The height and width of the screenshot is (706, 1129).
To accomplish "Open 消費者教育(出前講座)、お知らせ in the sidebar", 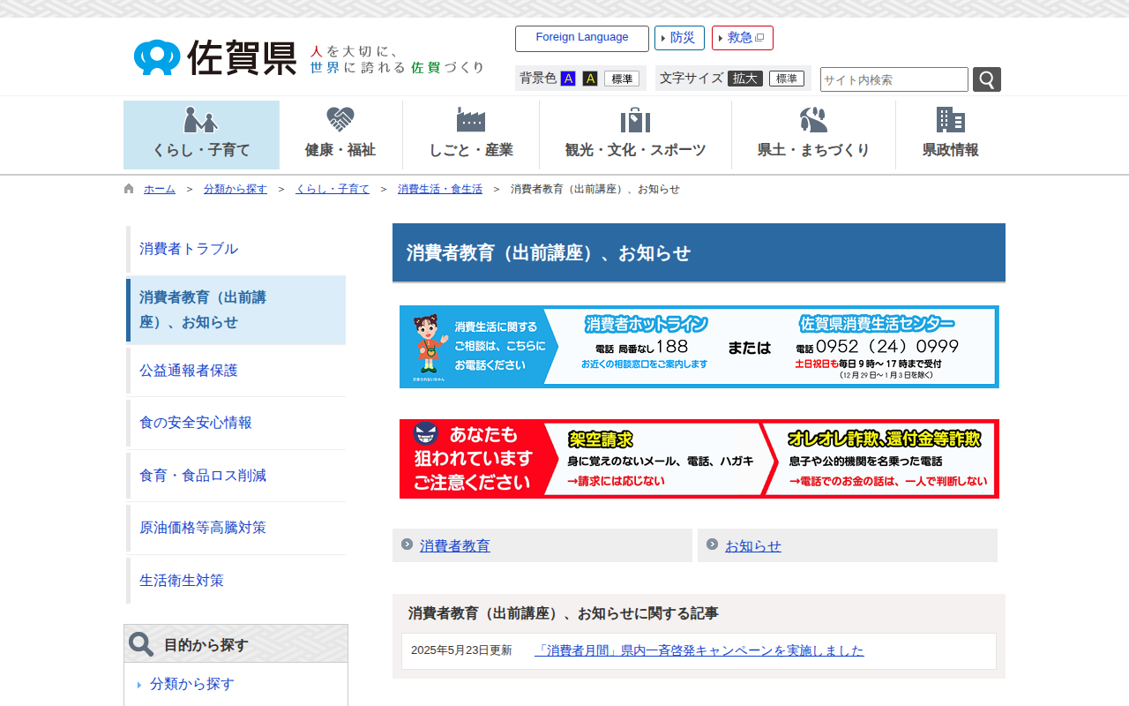I will 236,310.
